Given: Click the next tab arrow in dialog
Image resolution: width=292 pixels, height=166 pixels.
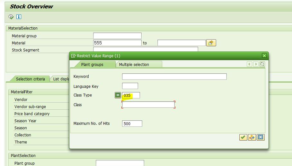Looking at the screenshot, I should [x=256, y=64].
